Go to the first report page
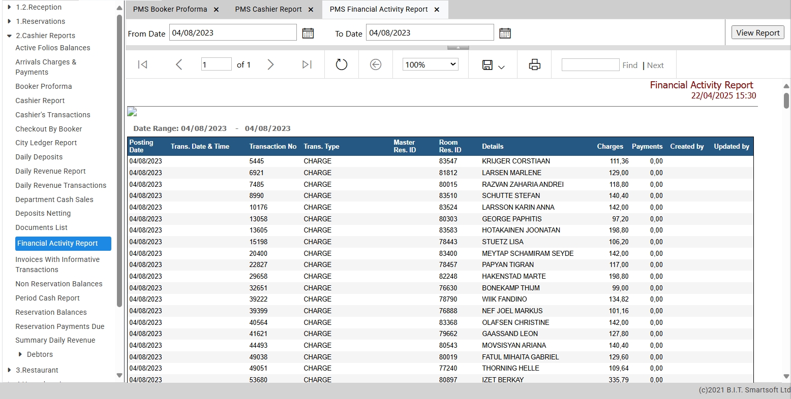This screenshot has height=399, width=791. pos(143,64)
